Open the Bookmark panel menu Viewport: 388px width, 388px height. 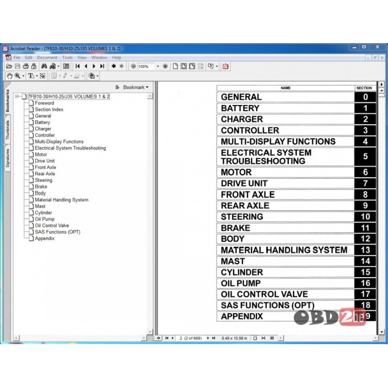[x=136, y=88]
